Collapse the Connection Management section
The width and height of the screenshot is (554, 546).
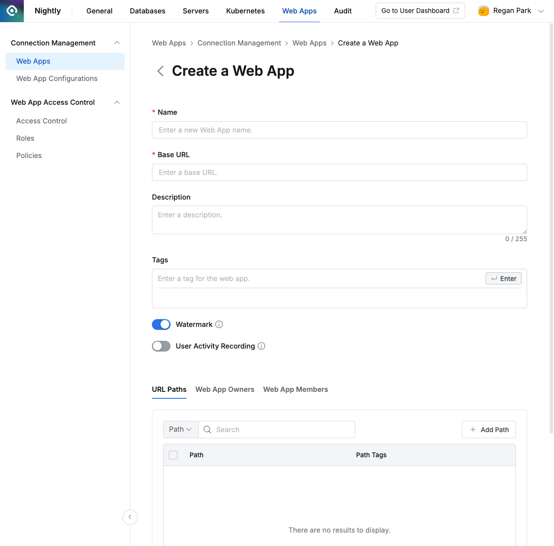pos(116,43)
